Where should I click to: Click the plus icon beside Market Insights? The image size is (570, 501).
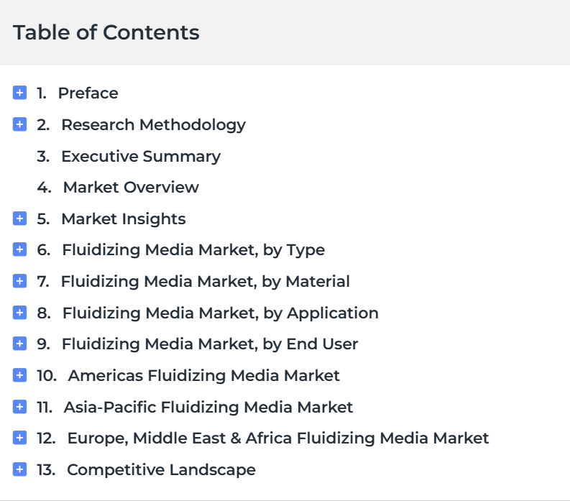coord(19,219)
